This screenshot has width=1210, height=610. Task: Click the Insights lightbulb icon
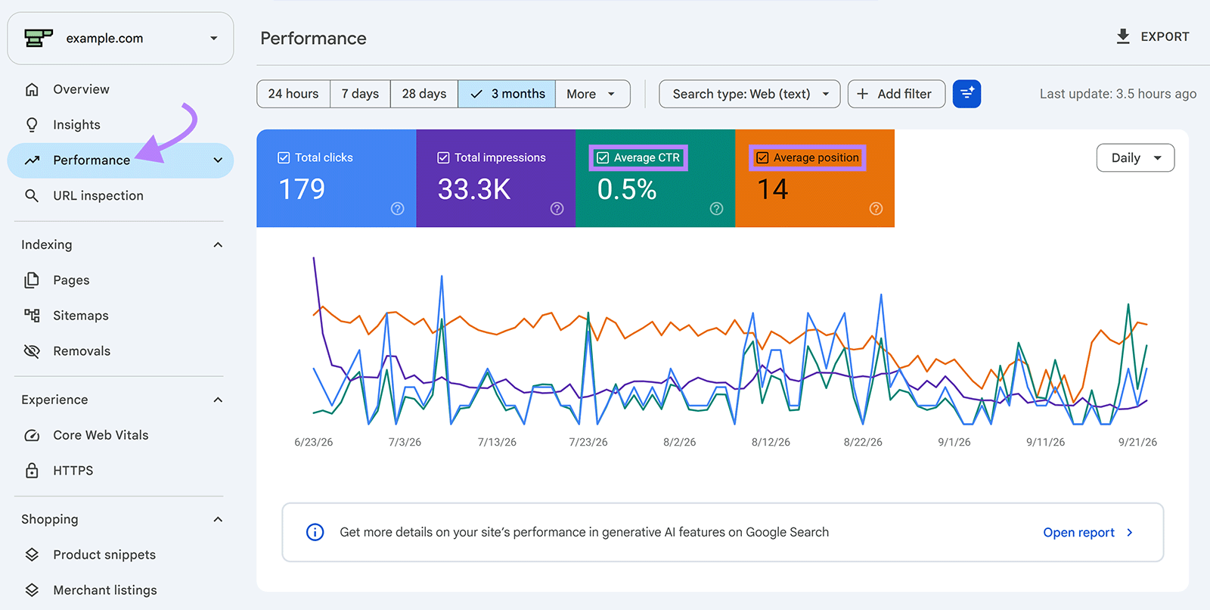[x=32, y=125]
